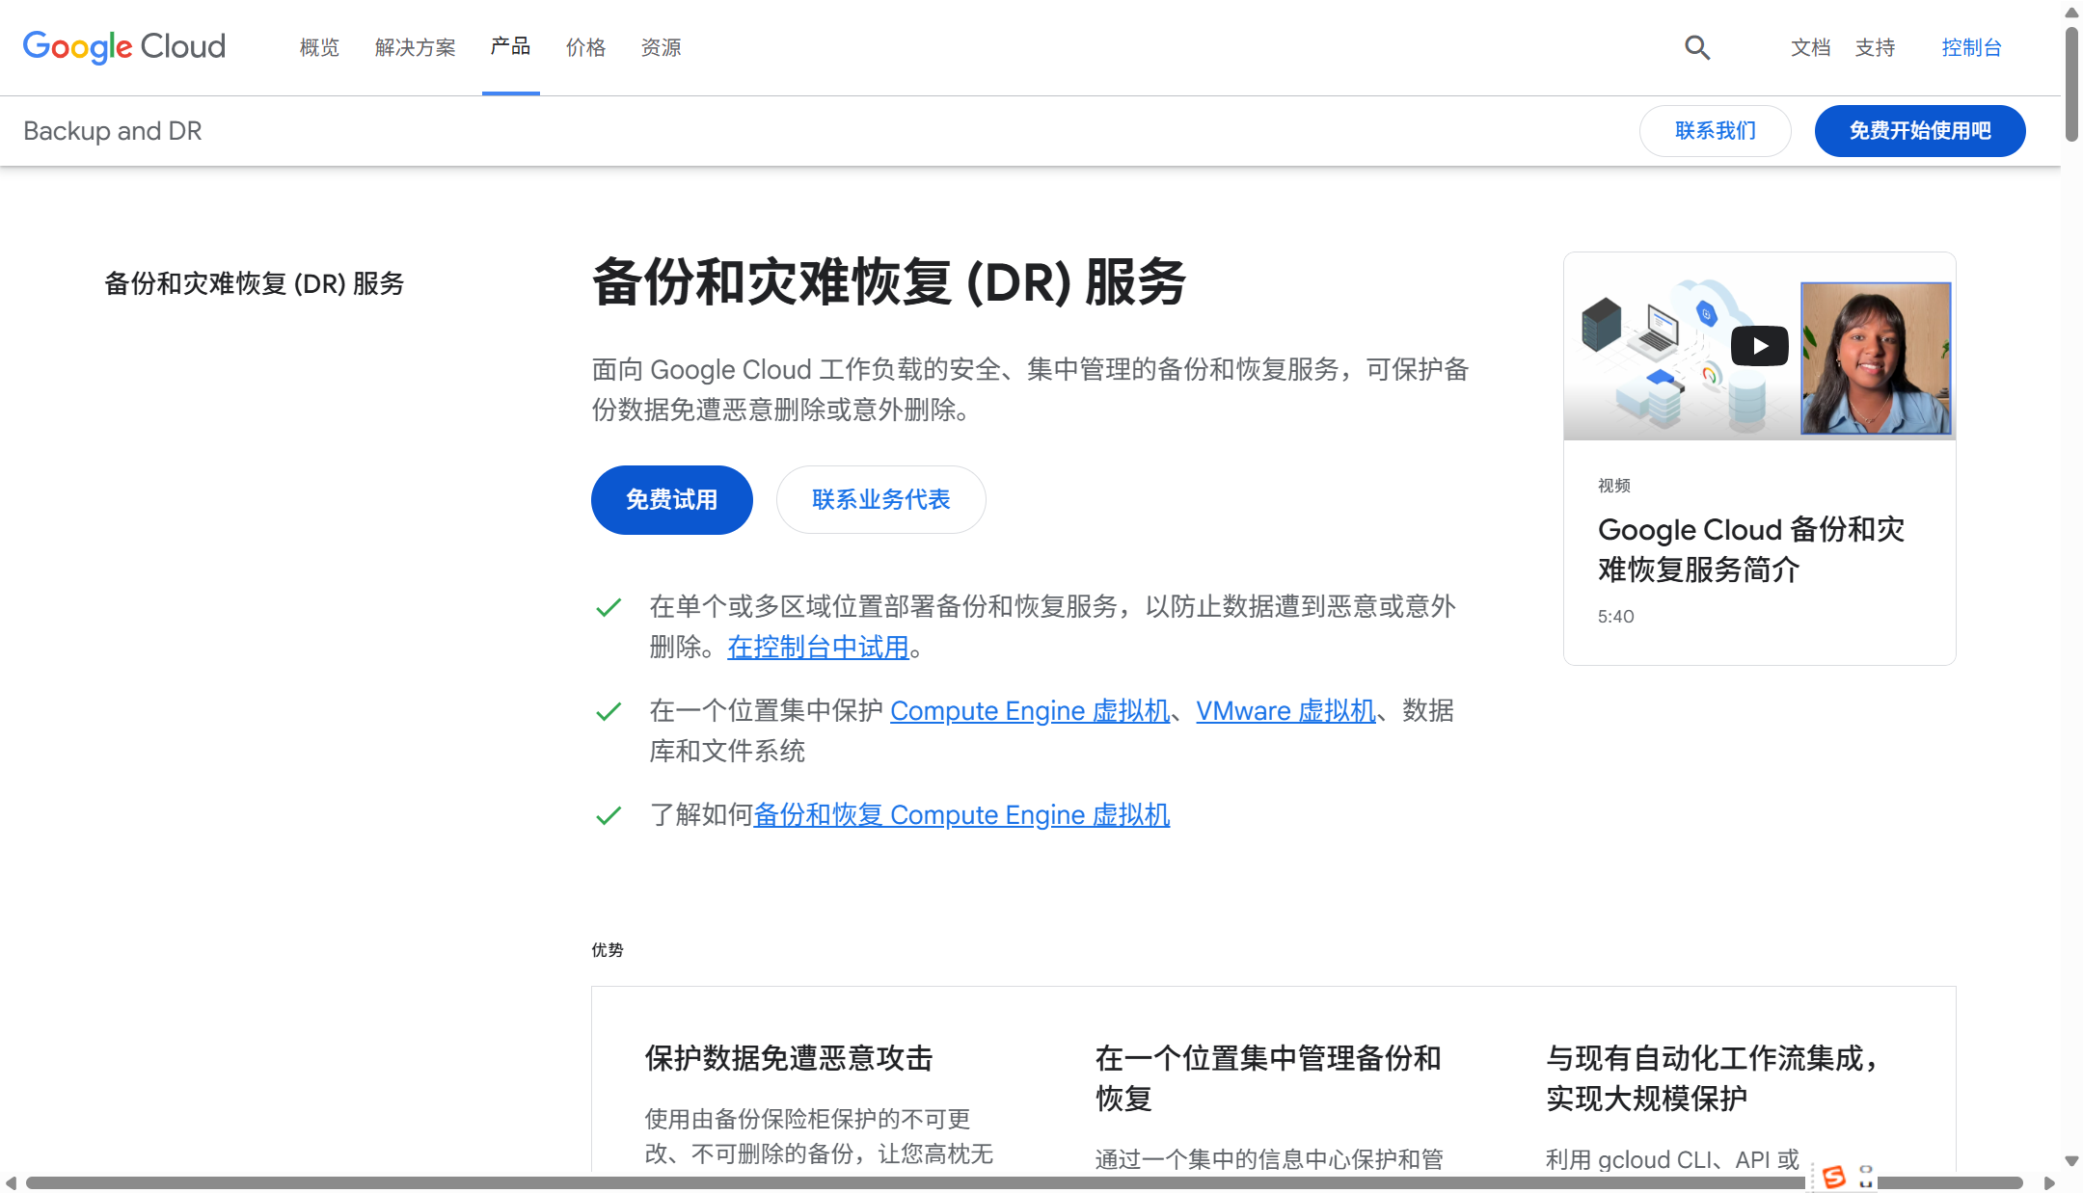Play the video using the play button icon

click(x=1759, y=346)
